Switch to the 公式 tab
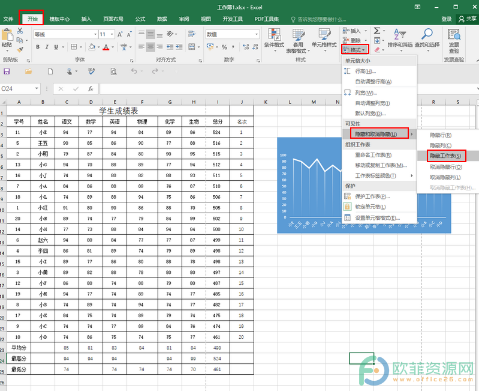479x391 pixels. [x=140, y=19]
